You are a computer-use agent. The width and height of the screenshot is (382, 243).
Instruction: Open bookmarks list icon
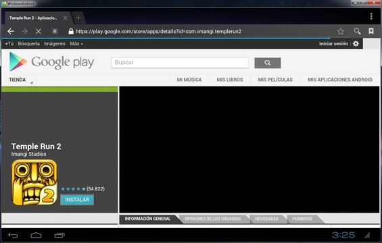[x=371, y=31]
